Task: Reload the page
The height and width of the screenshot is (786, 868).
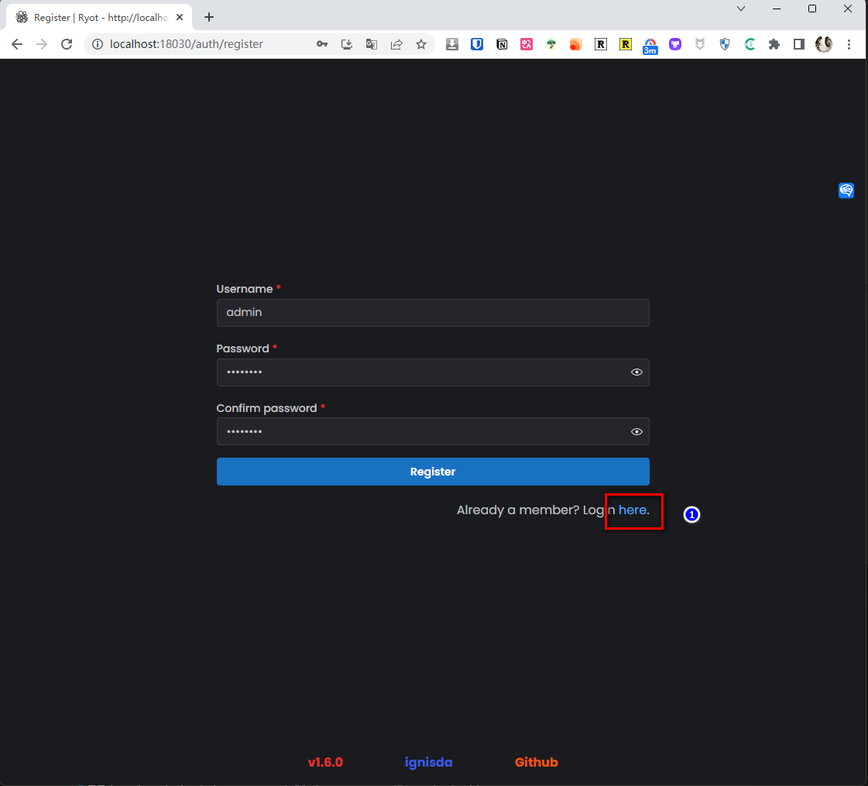Action: 67,45
